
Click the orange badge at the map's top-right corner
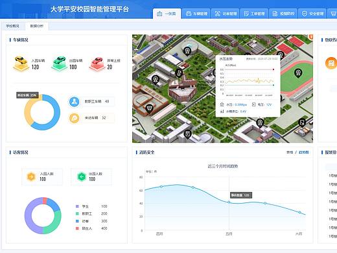pyautogui.click(x=310, y=37)
